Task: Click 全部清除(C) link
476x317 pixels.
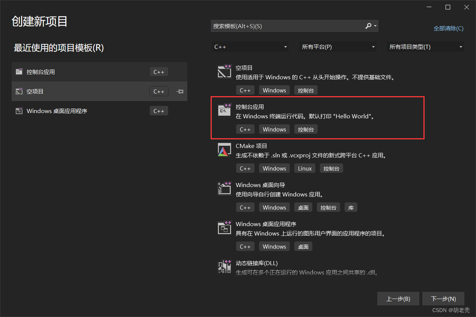Action: click(448, 28)
